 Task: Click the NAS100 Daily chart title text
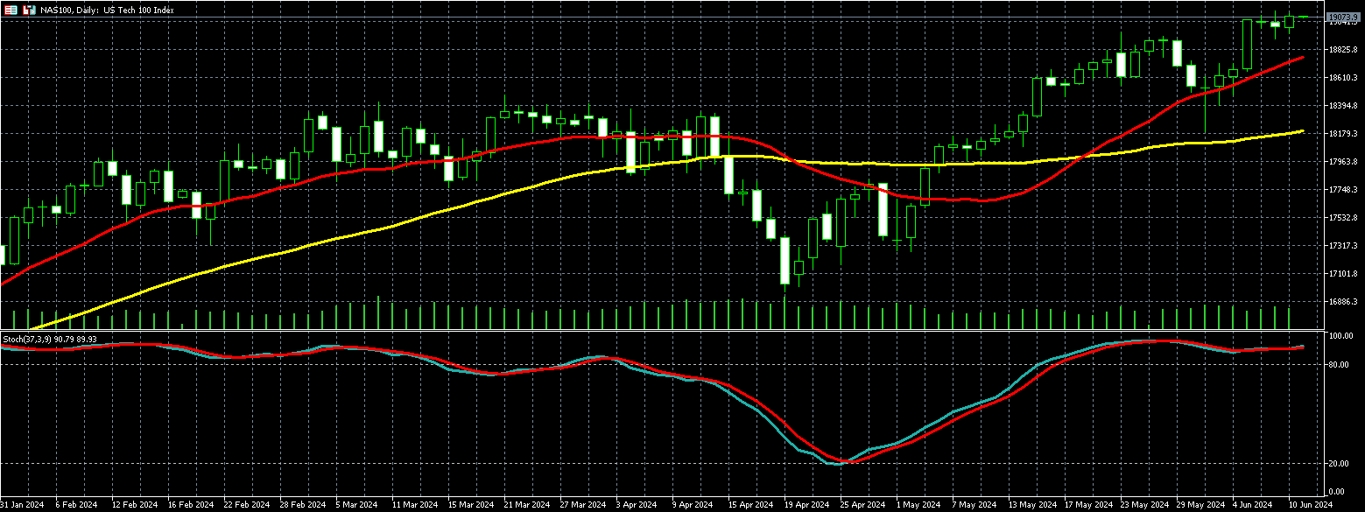(x=99, y=11)
